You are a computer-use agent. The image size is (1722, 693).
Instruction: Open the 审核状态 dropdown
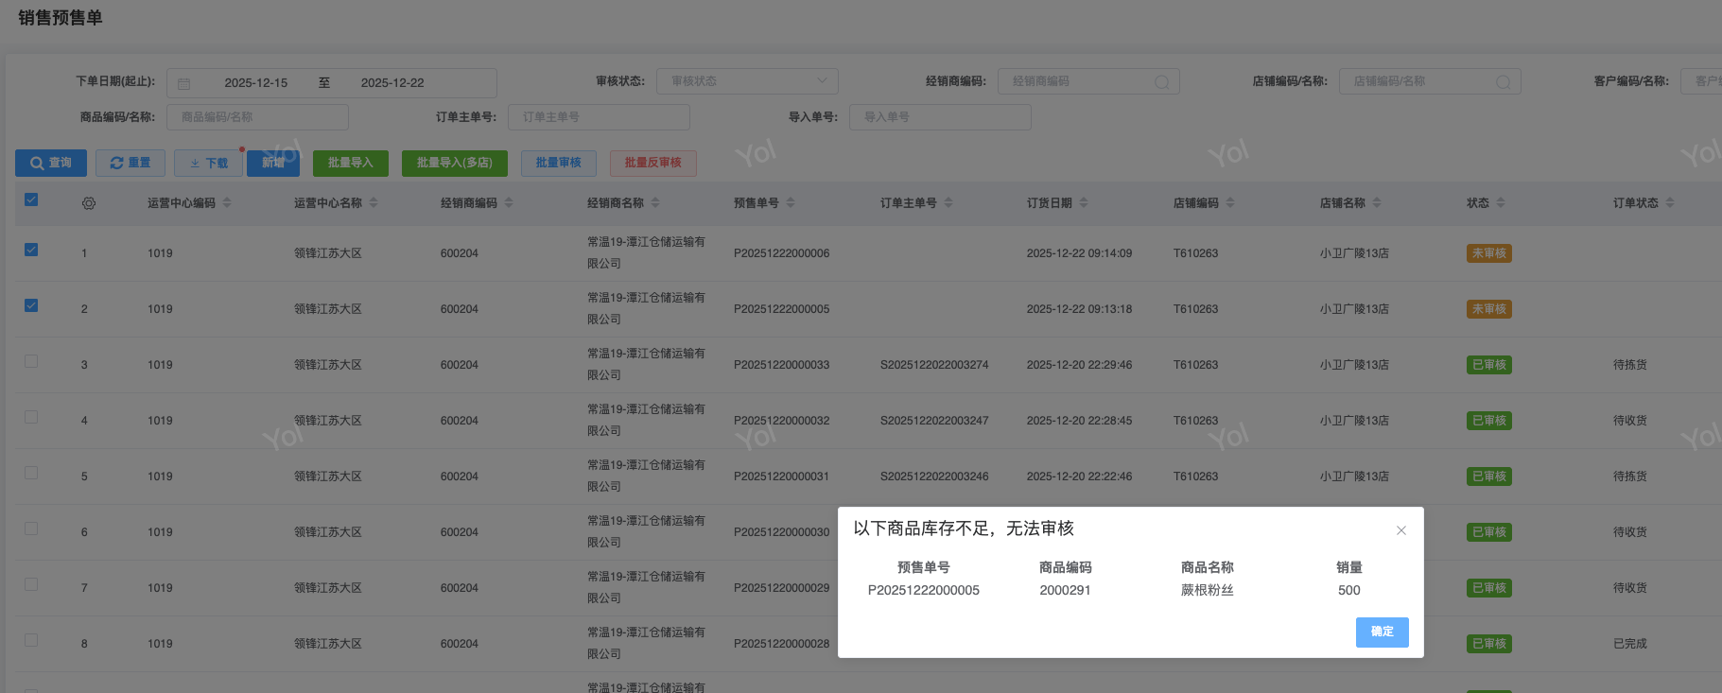coord(747,81)
